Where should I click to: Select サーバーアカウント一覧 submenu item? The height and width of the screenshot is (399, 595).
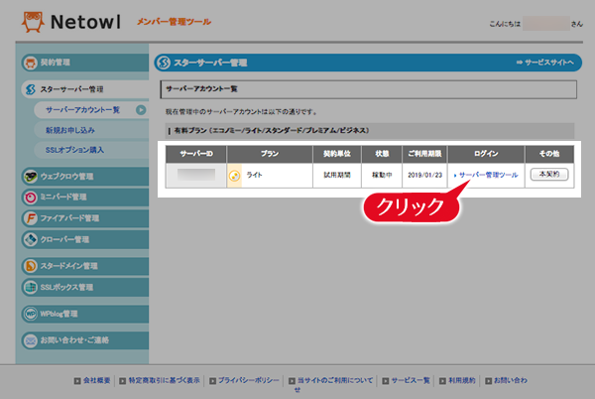91,110
